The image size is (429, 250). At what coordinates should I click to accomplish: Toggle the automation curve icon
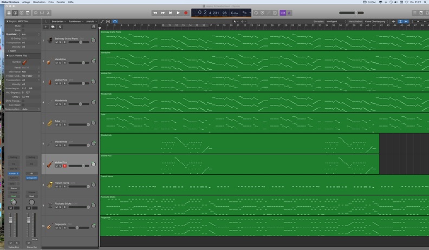click(102, 21)
